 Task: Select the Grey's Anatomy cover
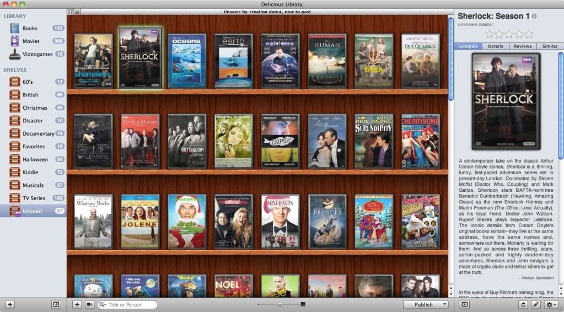point(187,141)
